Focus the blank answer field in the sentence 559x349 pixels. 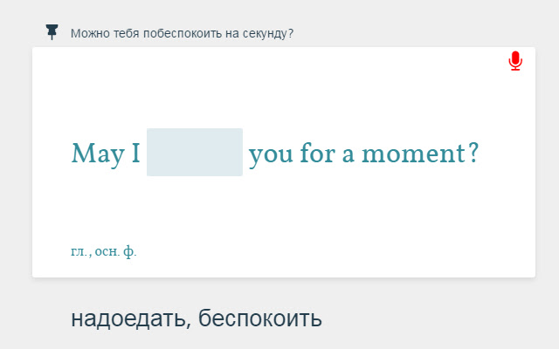pos(194,153)
